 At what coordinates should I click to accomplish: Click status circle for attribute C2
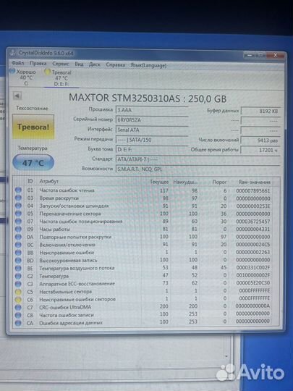(18, 276)
